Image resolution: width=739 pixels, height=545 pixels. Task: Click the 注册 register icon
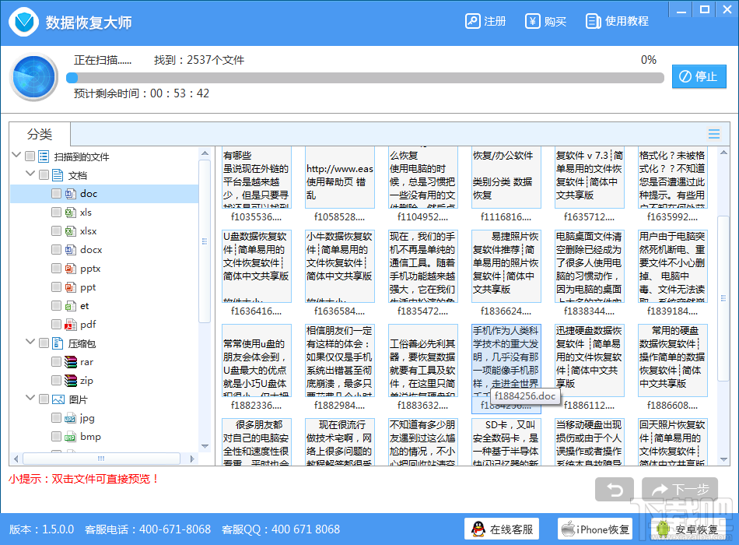click(472, 21)
